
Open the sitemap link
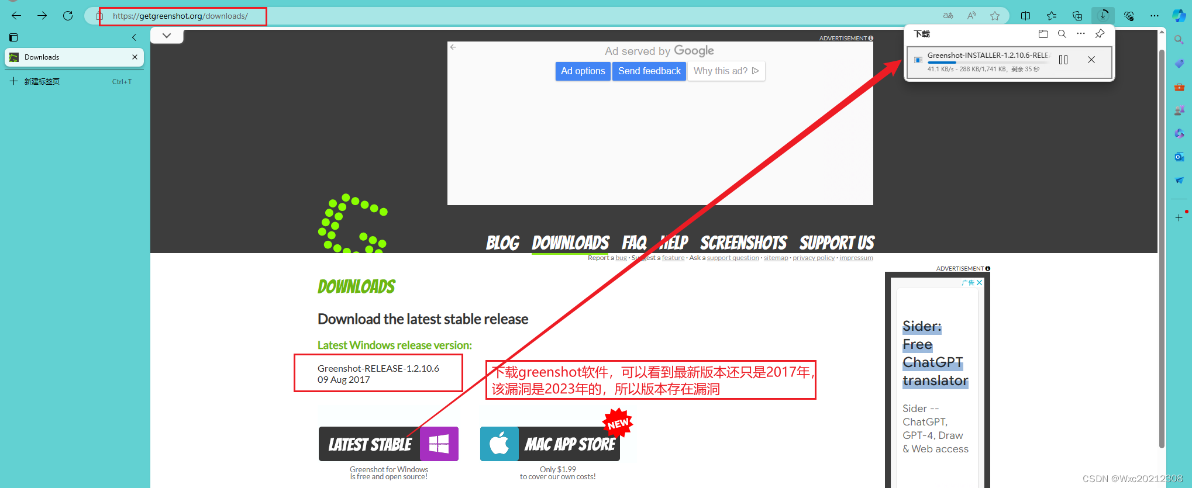[776, 258]
